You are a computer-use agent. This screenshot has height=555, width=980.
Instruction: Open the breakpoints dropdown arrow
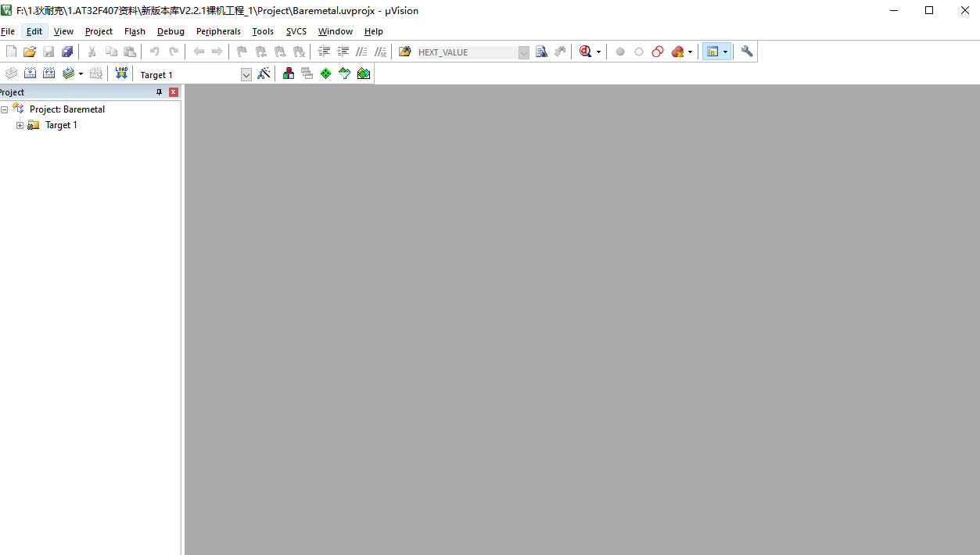[x=690, y=52]
